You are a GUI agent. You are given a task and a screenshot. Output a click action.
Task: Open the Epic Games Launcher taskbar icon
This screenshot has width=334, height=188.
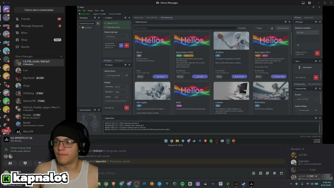(167, 184)
